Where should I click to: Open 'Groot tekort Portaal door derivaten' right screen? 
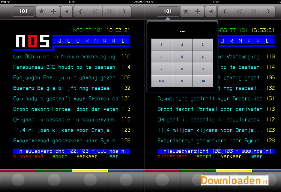(216, 109)
